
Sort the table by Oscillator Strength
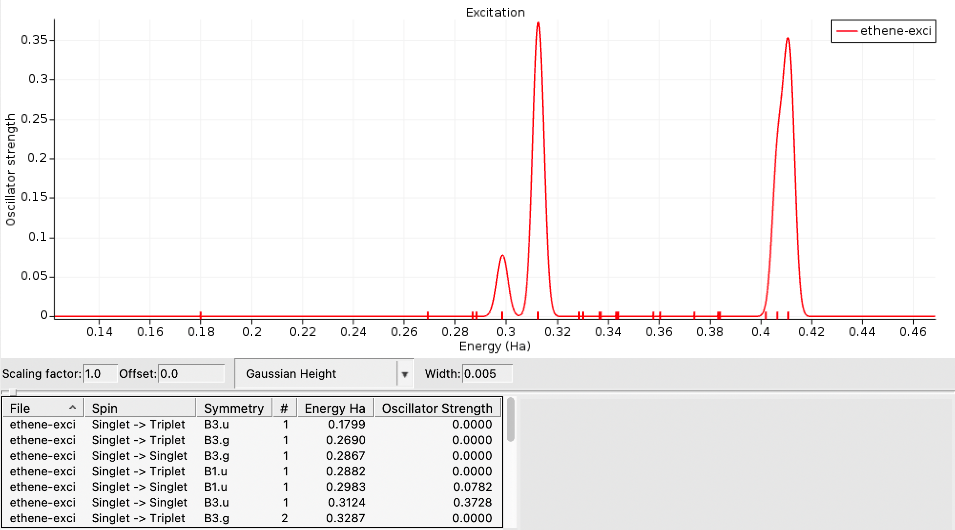coord(437,408)
